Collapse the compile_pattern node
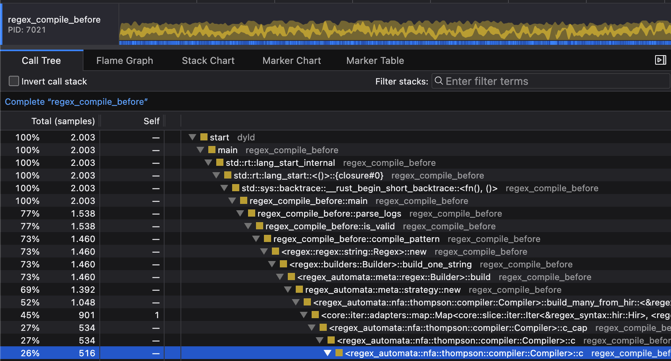 (256, 238)
